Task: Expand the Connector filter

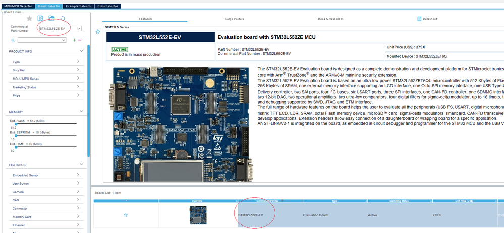Action: pos(78,208)
